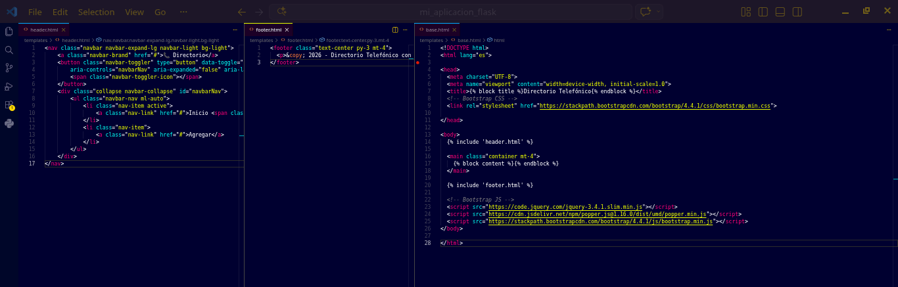Toggle the breakpoint dot on base.html line 3
The height and width of the screenshot is (287, 898).
pos(417,62)
